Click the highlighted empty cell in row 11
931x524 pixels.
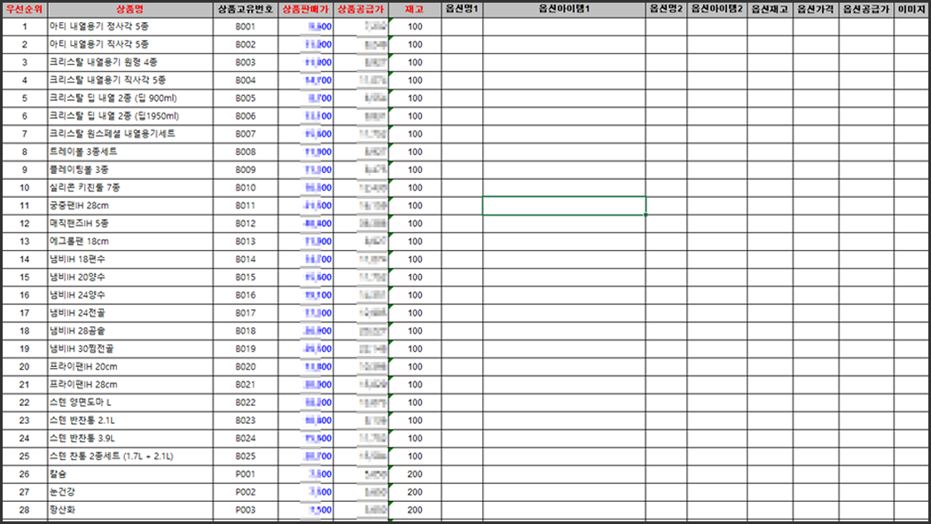[564, 206]
